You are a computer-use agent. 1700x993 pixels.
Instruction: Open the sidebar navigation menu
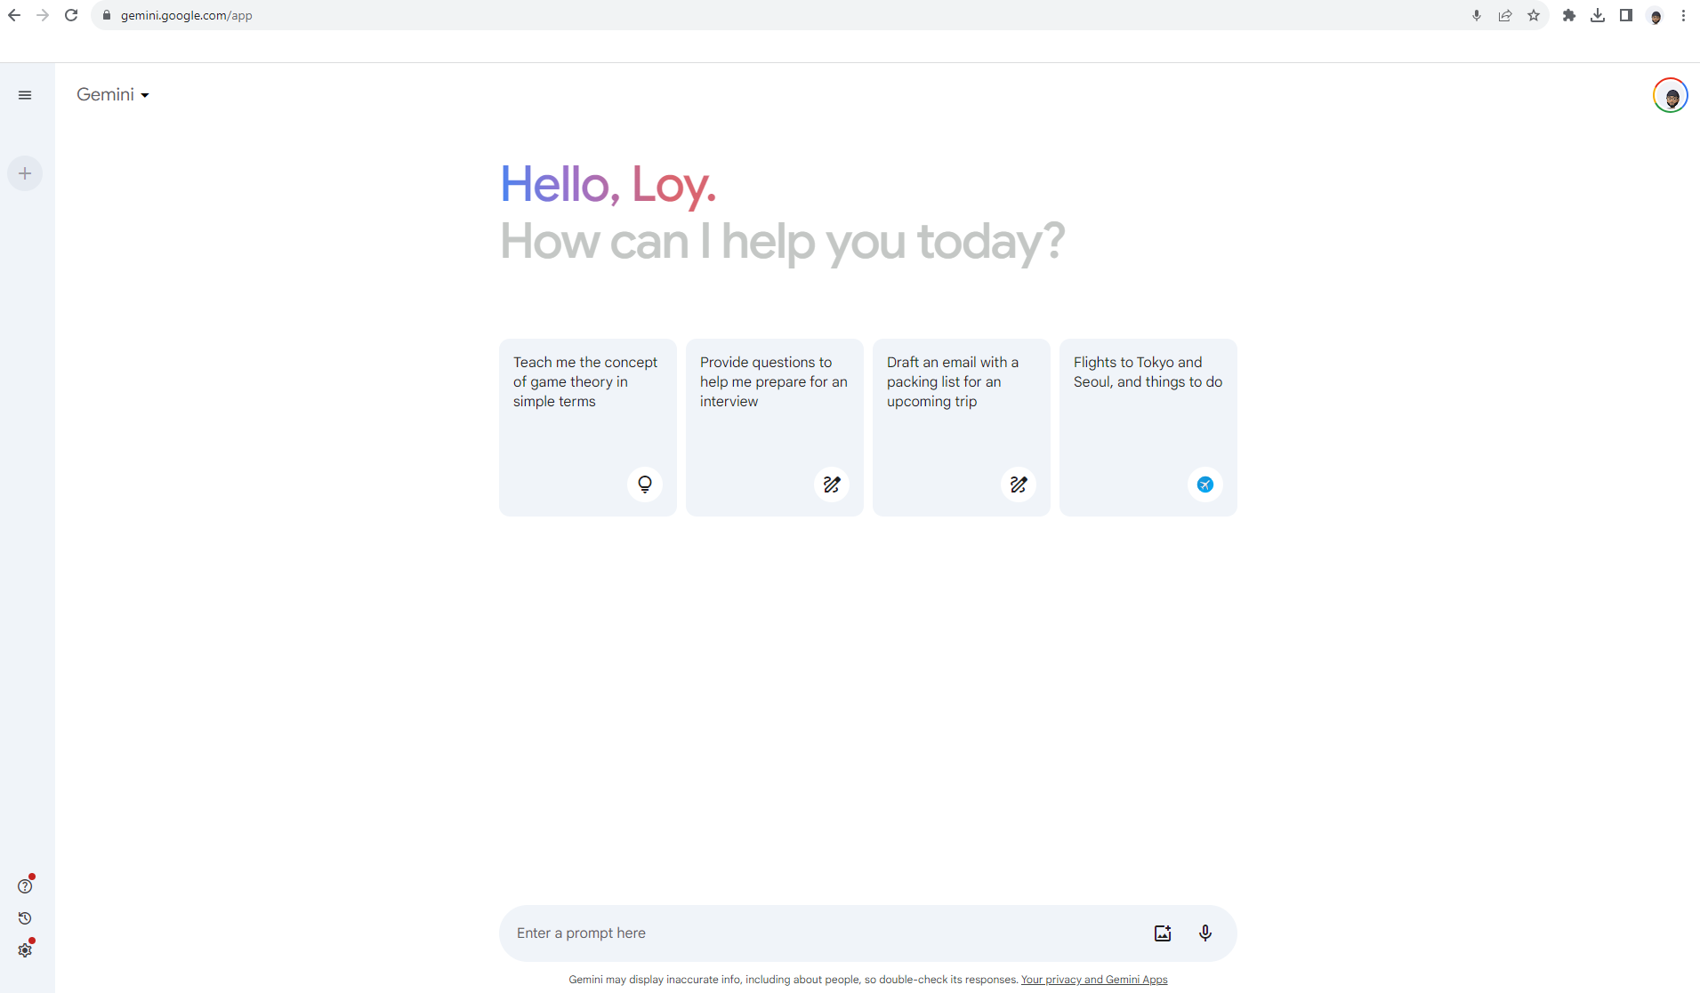(x=25, y=94)
